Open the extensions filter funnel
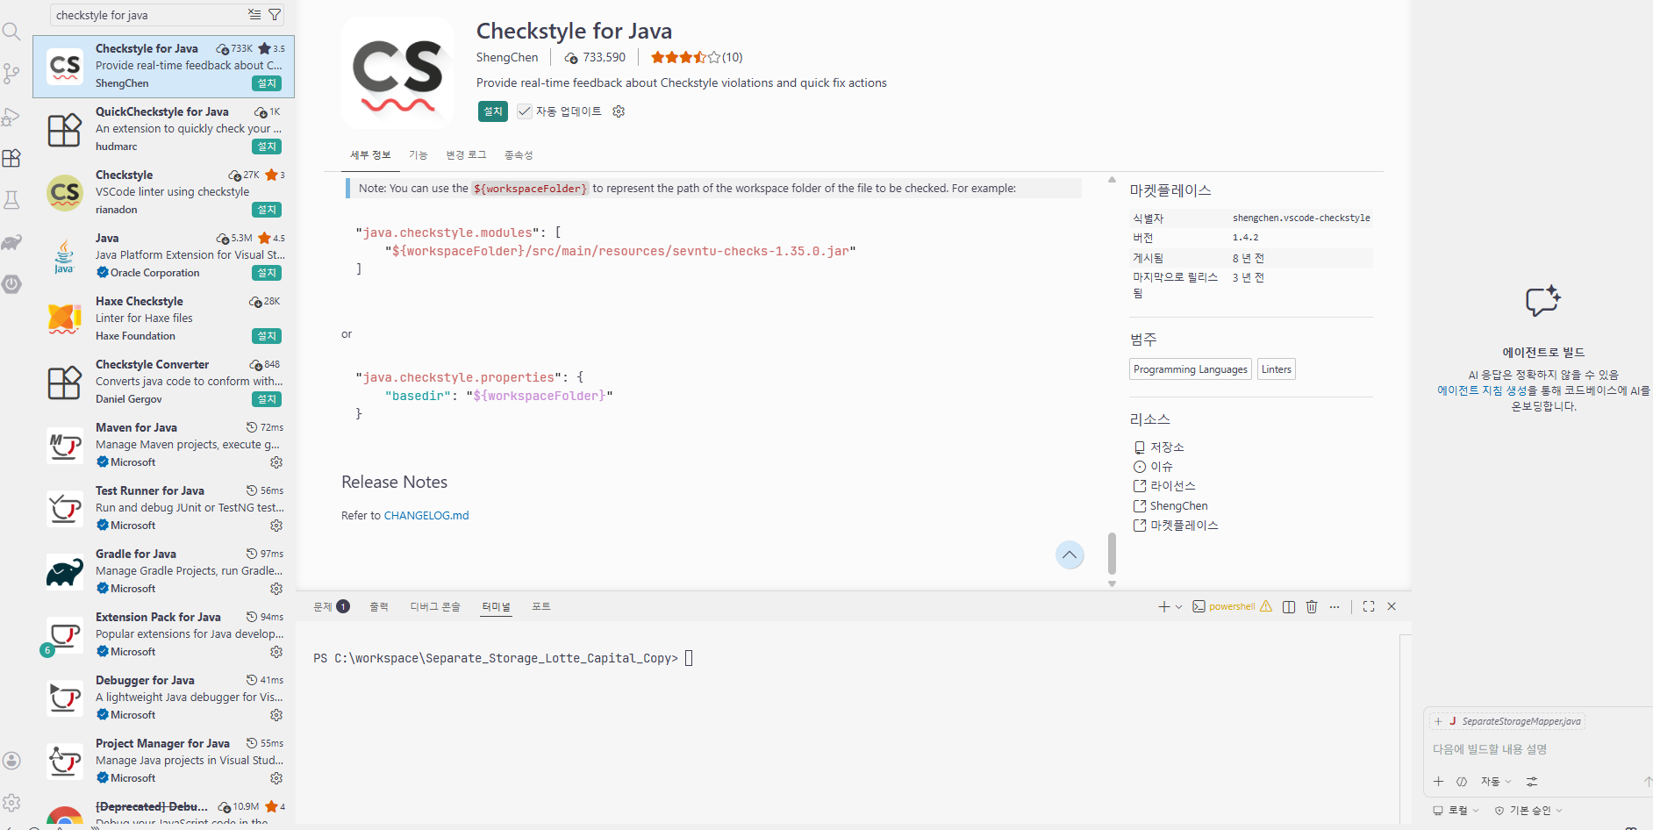This screenshot has width=1653, height=830. point(275,15)
